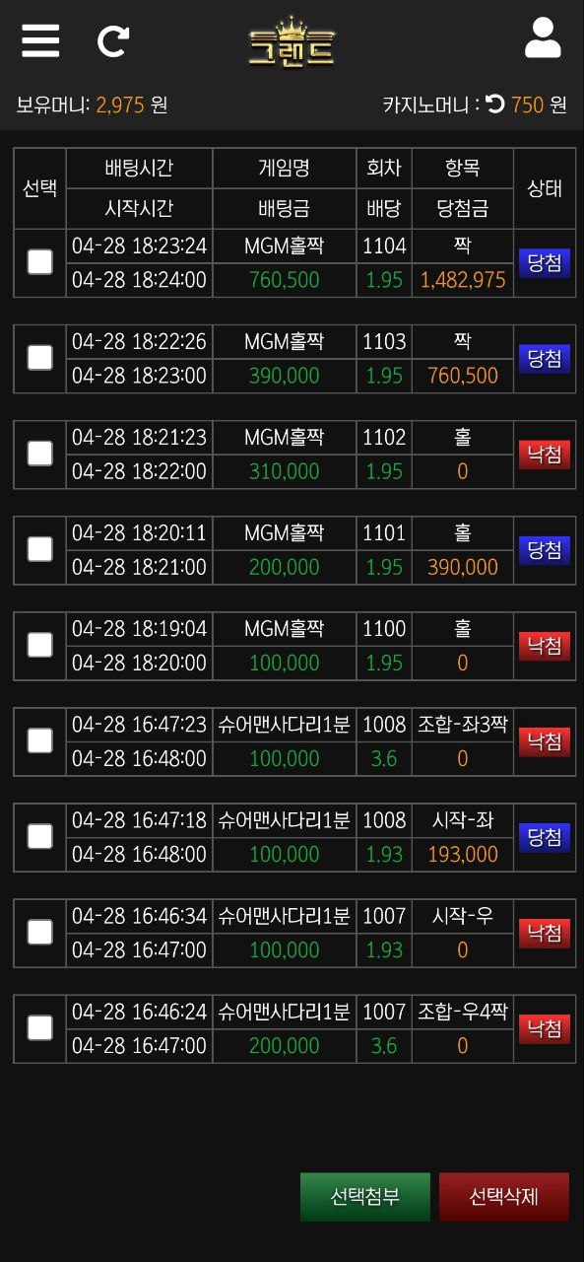Click the casino money convert icon

[495, 105]
